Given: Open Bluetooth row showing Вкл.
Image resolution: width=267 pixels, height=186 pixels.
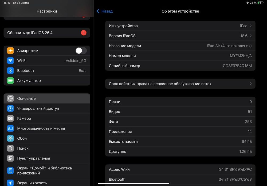Looking at the screenshot, I should tap(47, 71).
